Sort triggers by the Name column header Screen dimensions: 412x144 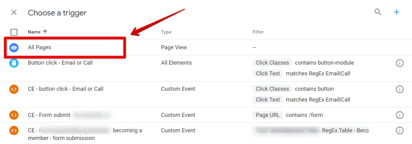[x=37, y=32]
